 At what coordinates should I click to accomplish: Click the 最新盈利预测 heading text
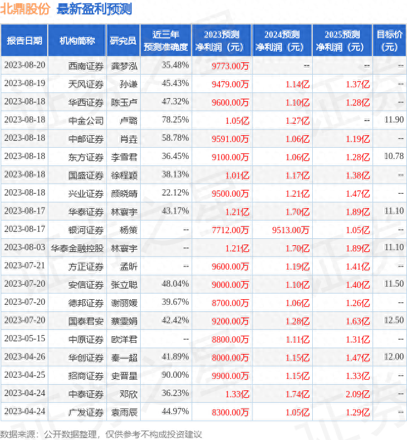[94, 9]
